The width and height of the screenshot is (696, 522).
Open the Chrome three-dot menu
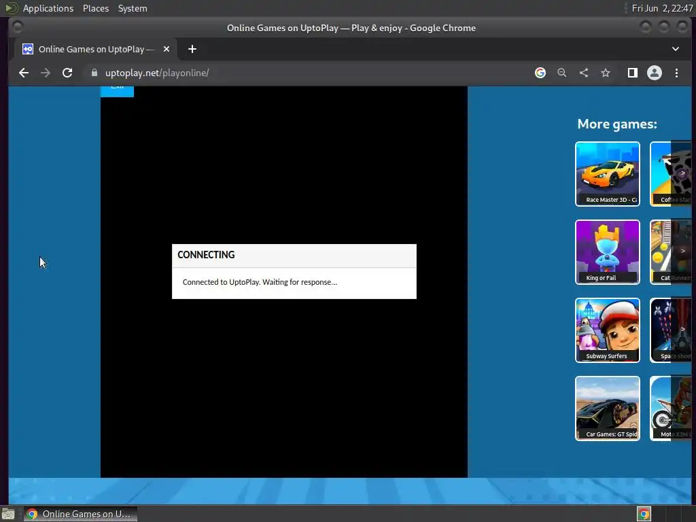pyautogui.click(x=676, y=73)
